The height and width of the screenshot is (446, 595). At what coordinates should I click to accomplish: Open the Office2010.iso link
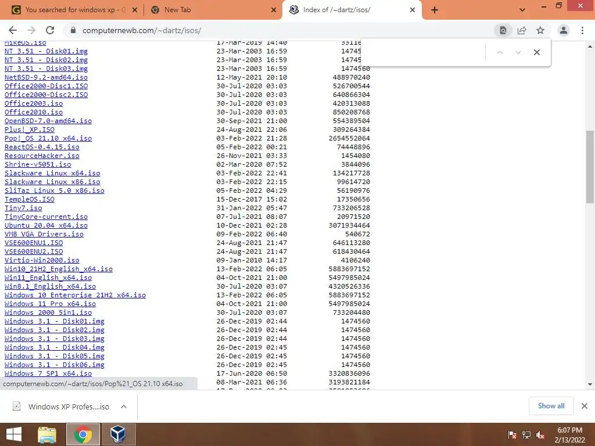point(34,112)
